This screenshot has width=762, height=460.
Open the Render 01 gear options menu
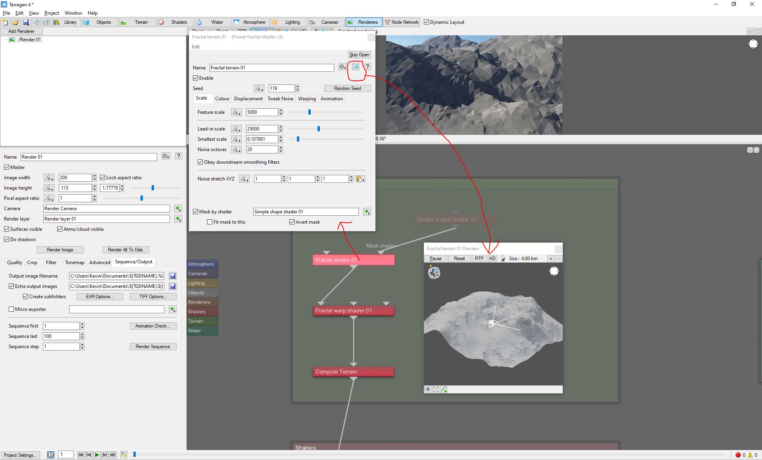coord(166,157)
